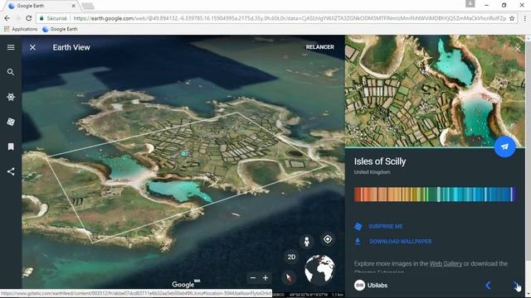Click DOWNLOAD WALLPAPER link

(x=400, y=241)
